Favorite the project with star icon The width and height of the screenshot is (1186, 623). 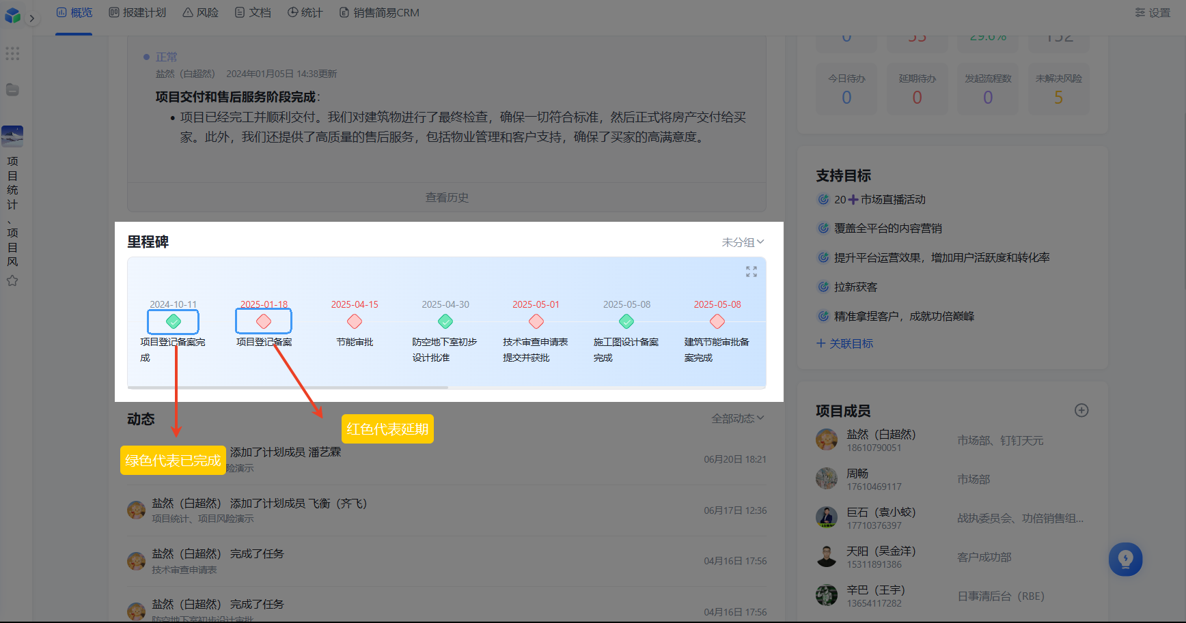(12, 280)
